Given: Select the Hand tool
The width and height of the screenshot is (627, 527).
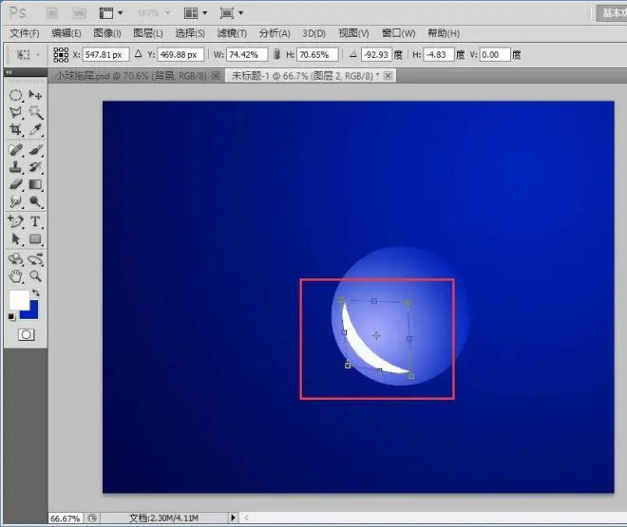Looking at the screenshot, I should [15, 275].
